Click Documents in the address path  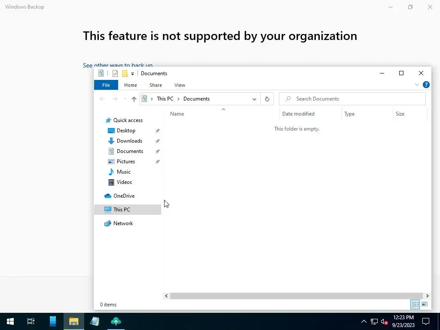tap(196, 99)
